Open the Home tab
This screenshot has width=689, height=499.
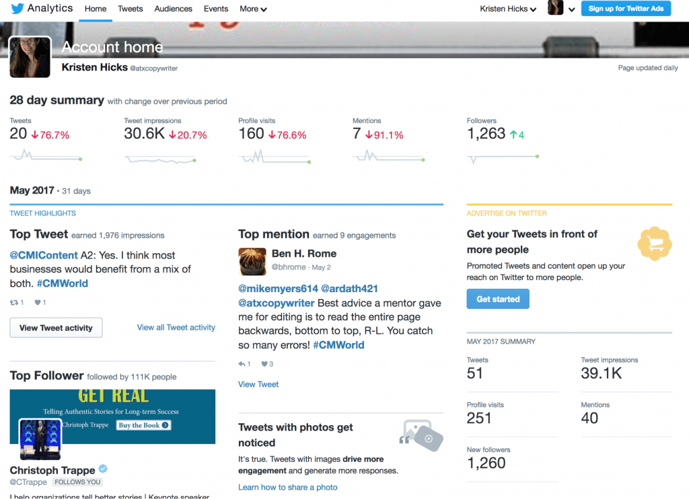pos(96,9)
